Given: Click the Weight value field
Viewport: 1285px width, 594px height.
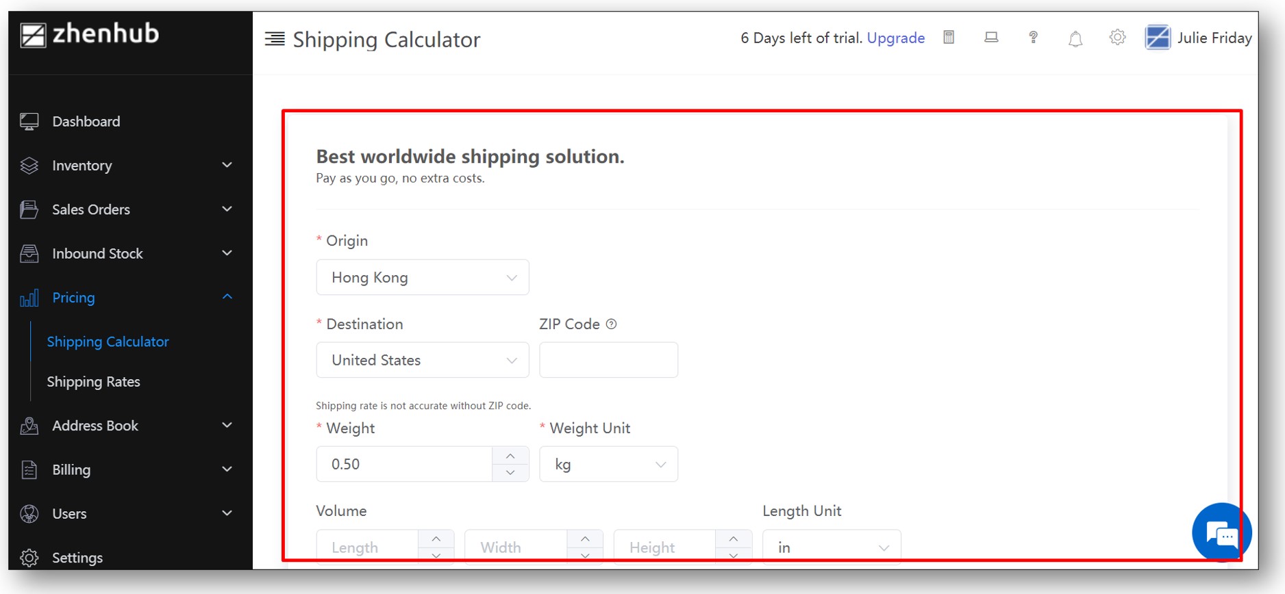Looking at the screenshot, I should click(x=404, y=464).
